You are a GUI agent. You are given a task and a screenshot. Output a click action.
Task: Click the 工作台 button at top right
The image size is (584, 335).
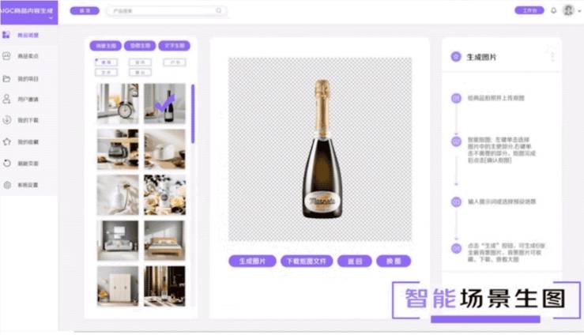pyautogui.click(x=529, y=10)
